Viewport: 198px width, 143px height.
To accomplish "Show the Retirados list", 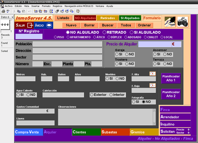I will tap(108, 18).
